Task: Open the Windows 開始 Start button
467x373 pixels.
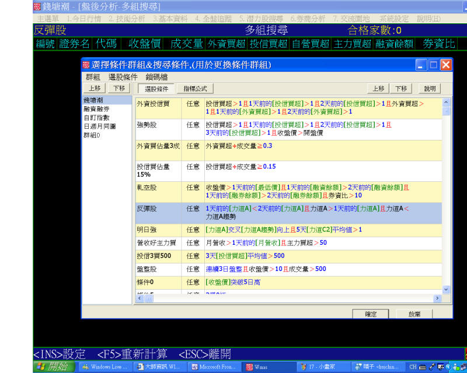Action: 53,367
